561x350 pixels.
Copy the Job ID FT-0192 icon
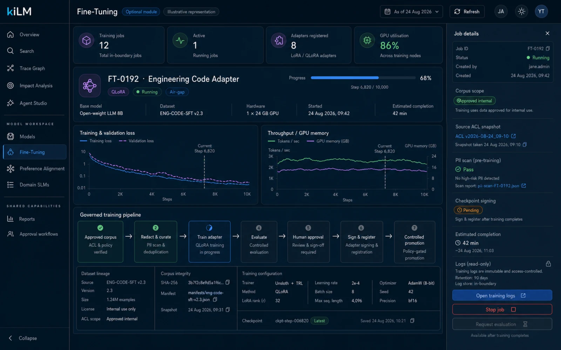548,49
